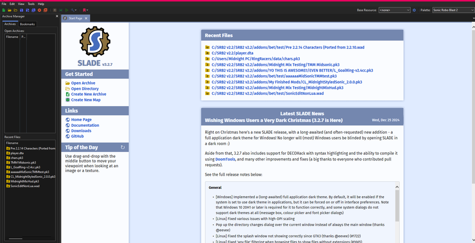Open the MidnightMixHud.pk3 link on Start Page
475x243 pixels.
[x=277, y=87]
